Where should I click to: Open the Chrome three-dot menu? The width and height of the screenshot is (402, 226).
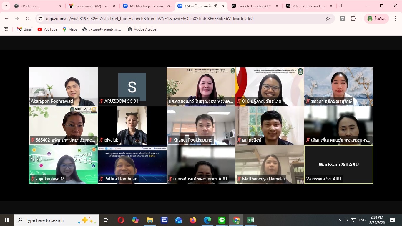point(396,19)
